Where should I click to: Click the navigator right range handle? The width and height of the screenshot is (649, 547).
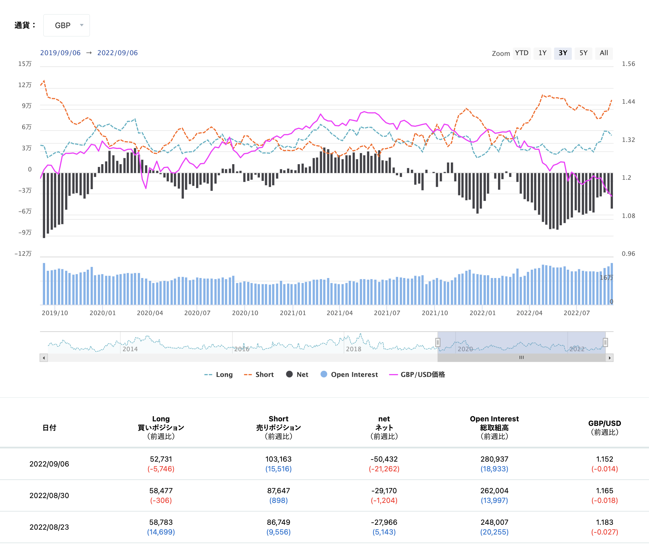point(605,343)
